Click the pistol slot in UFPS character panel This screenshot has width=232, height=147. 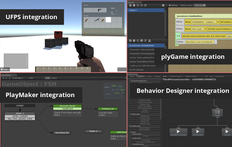point(99,10)
